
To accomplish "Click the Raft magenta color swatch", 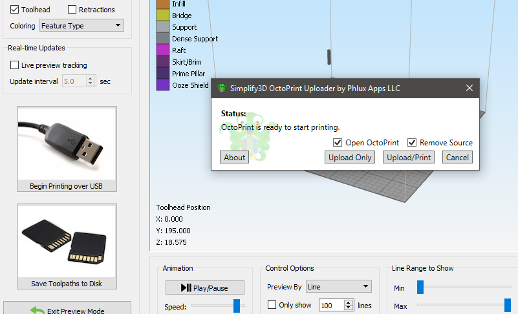I will click(163, 50).
